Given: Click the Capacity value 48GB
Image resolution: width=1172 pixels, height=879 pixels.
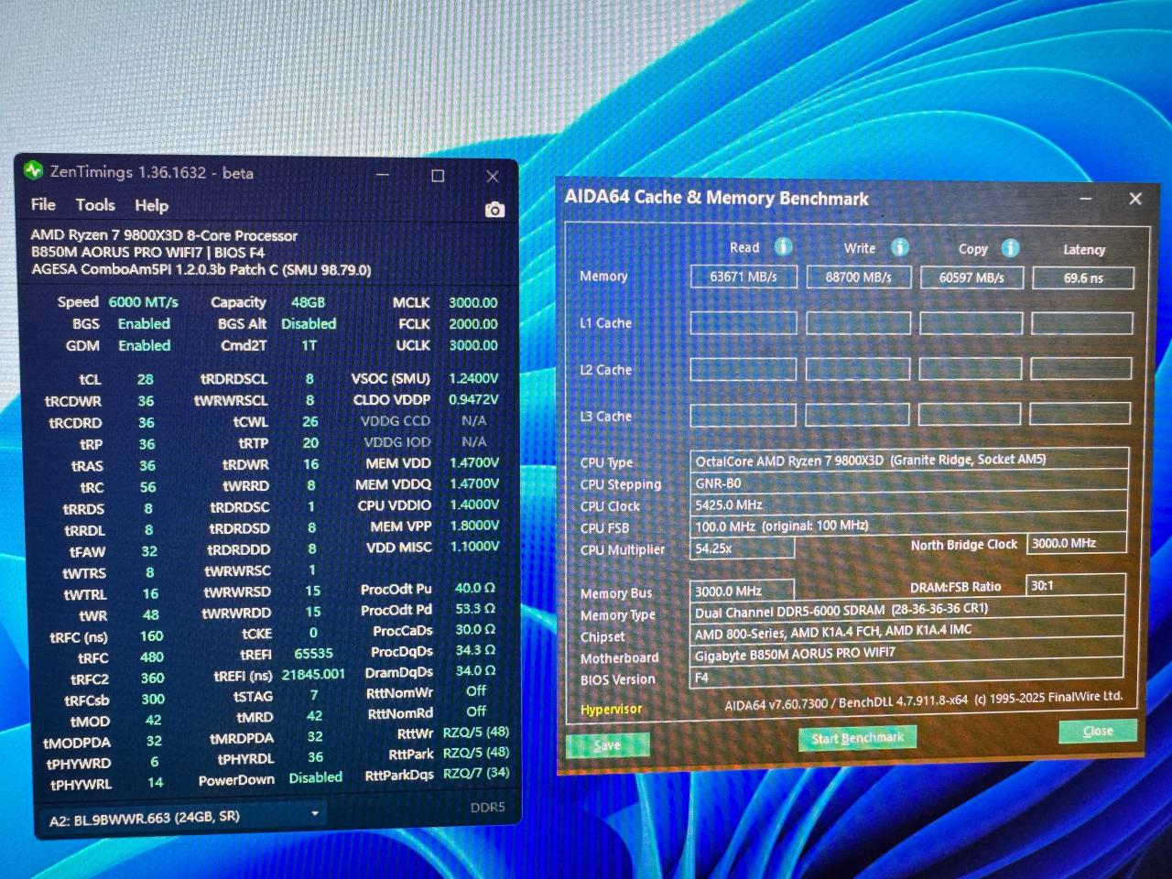Looking at the screenshot, I should click(x=308, y=302).
